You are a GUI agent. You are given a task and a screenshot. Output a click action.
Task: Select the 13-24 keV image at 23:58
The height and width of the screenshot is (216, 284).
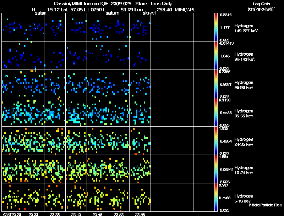tap(140, 169)
